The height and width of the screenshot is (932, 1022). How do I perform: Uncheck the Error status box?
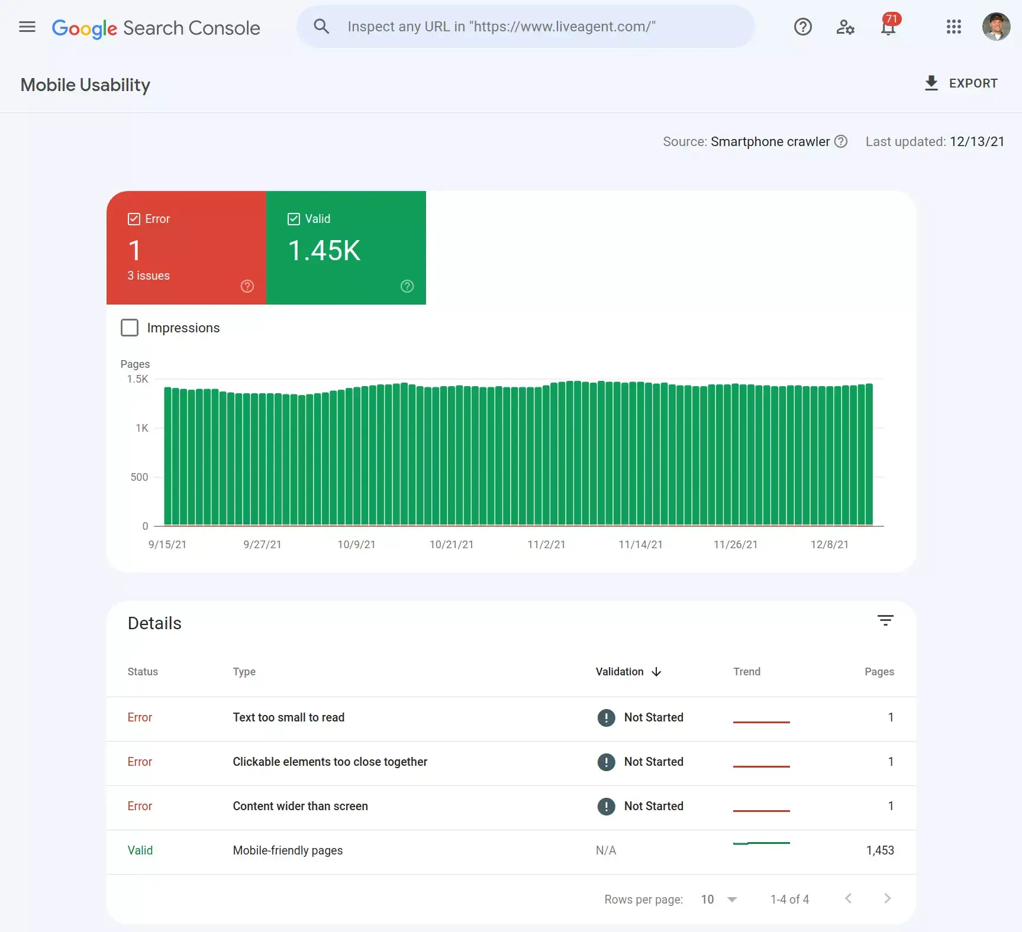[x=133, y=218]
